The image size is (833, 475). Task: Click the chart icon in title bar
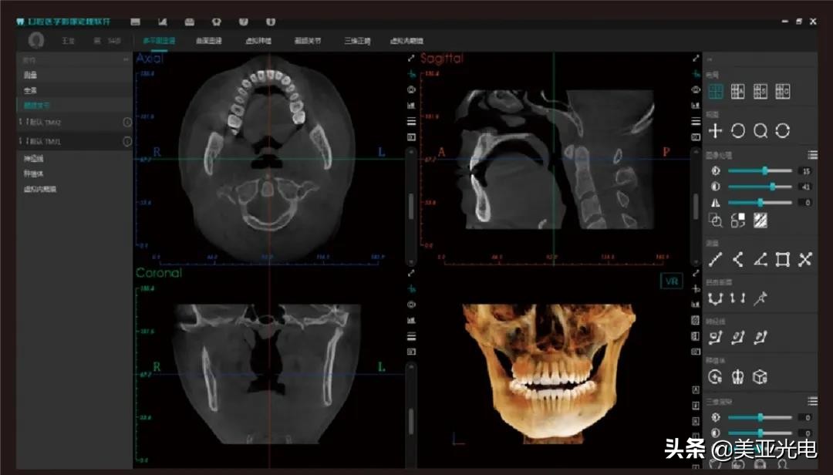[x=163, y=22]
